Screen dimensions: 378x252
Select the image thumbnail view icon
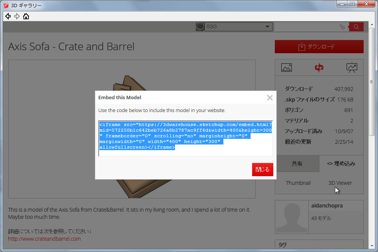[287, 68]
